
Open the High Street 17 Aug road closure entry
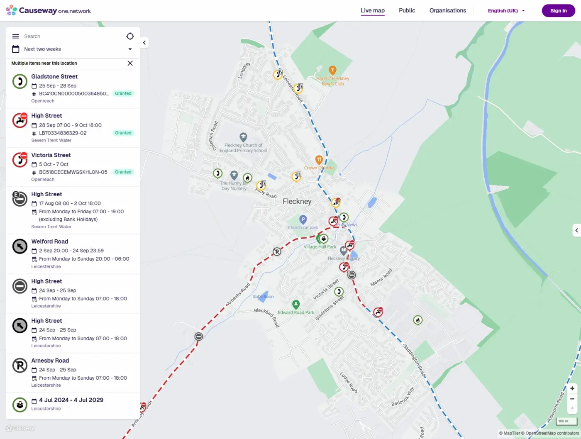click(x=73, y=210)
